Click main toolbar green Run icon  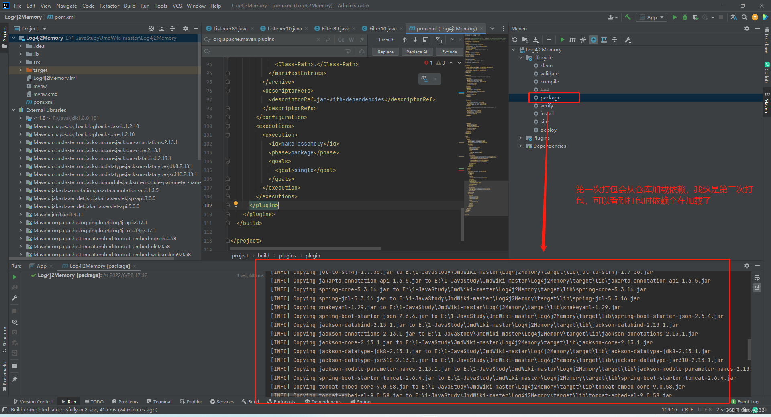(x=675, y=17)
